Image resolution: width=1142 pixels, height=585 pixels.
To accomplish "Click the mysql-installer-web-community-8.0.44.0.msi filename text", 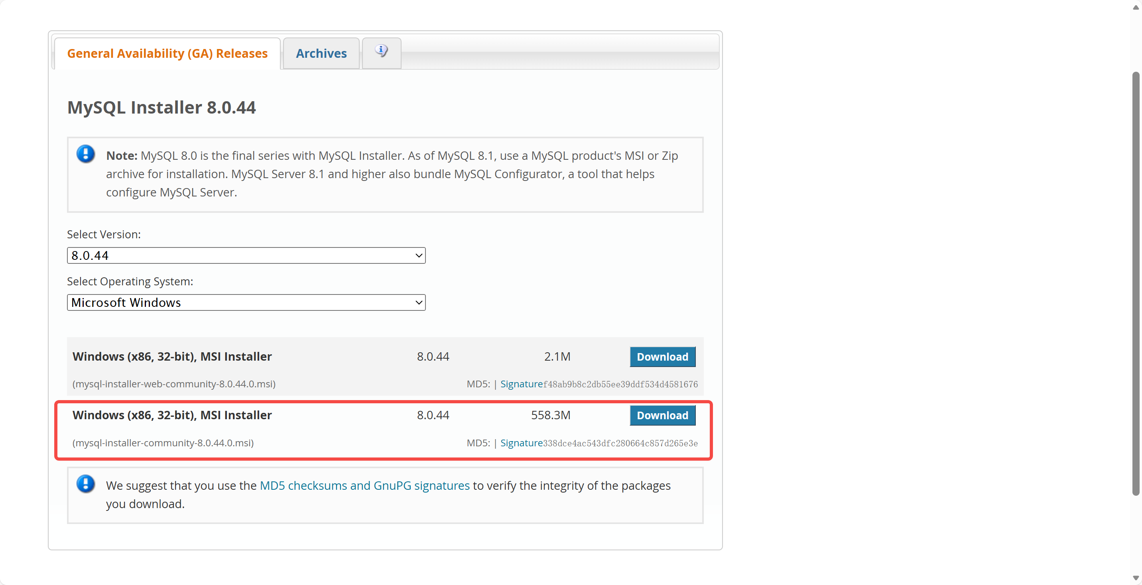I will click(174, 384).
